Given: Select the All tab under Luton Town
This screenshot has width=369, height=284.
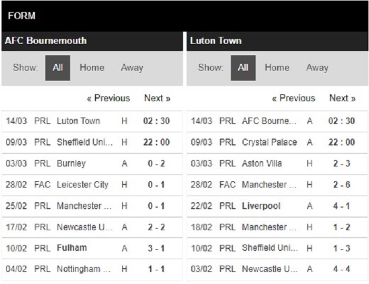Looking at the screenshot, I should pos(243,68).
